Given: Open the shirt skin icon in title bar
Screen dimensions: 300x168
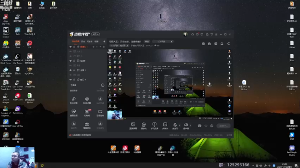Looking at the screenshot, I should pyautogui.click(x=211, y=34).
